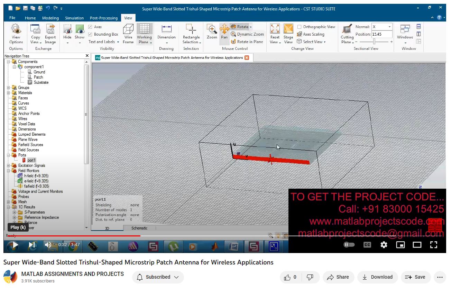Image resolution: width=451 pixels, height=288 pixels.
Task: Open View Options in the ribbon
Action: pyautogui.click(x=16, y=34)
